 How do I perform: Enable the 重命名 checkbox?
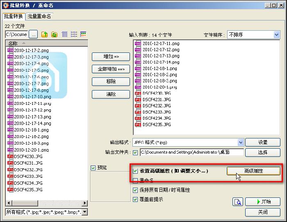coord(135,181)
